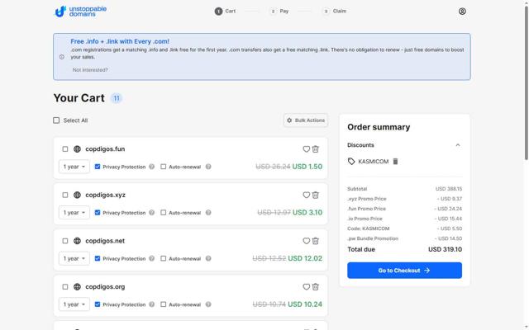The height and width of the screenshot is (330, 529).
Task: Go to the Pay step
Action: [279, 11]
